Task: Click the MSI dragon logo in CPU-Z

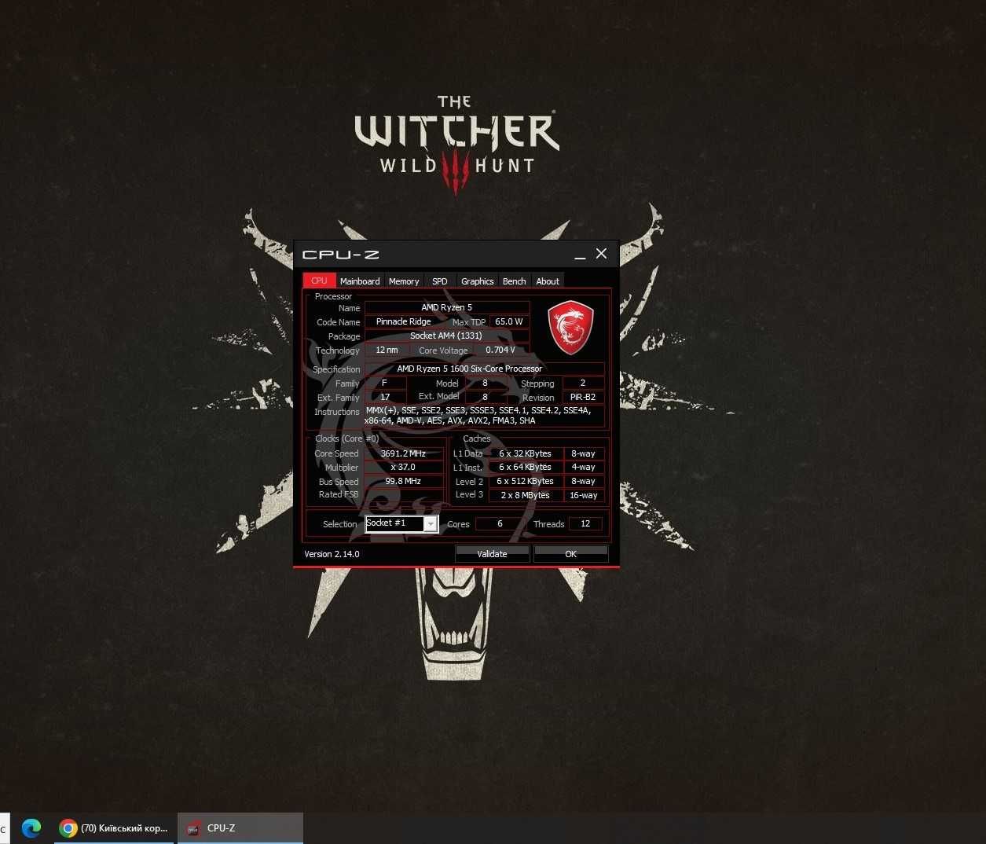Action: pyautogui.click(x=570, y=327)
